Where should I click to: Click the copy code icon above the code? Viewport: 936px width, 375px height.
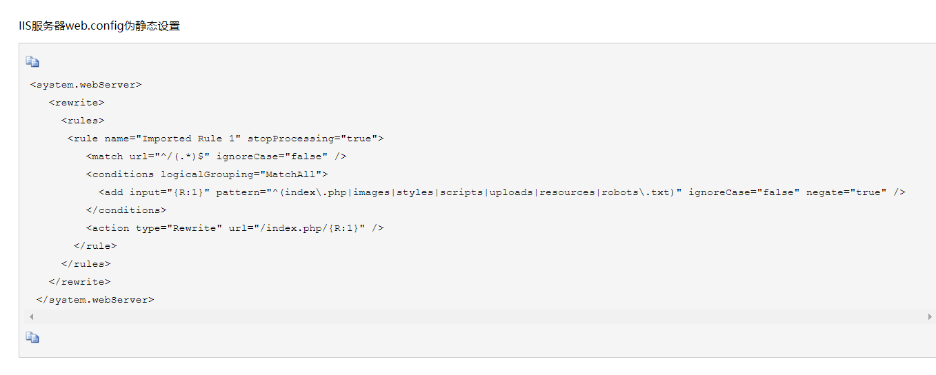click(32, 62)
